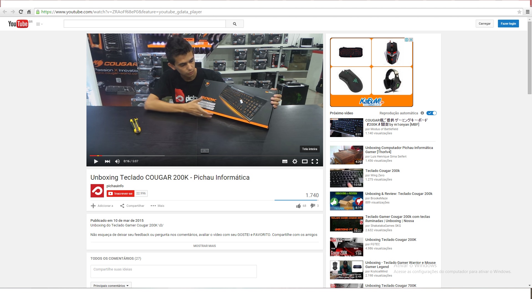Screen dimensions: 532x299
Task: Open the KaBuM ad banner
Action: tap(371, 73)
